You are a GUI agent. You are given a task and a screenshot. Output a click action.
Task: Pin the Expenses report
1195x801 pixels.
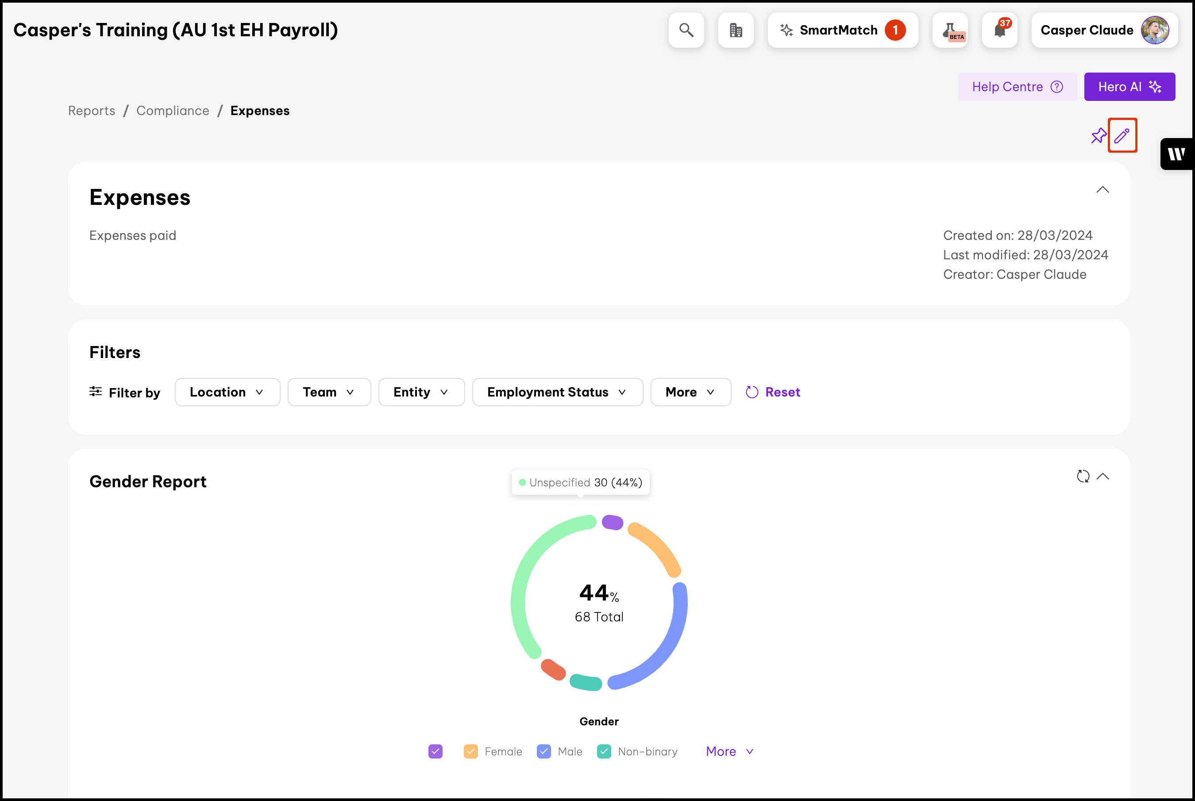click(1098, 136)
